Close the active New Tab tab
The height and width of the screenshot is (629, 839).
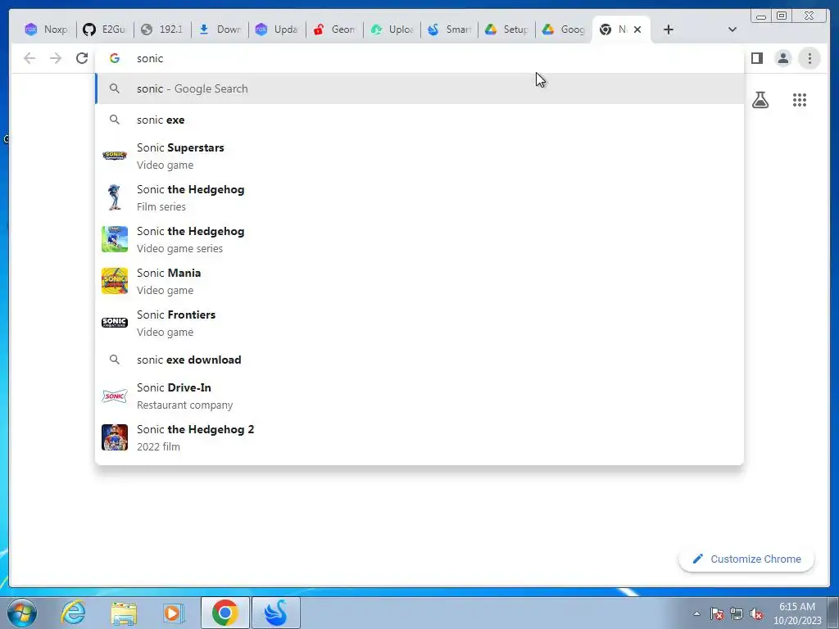click(637, 30)
